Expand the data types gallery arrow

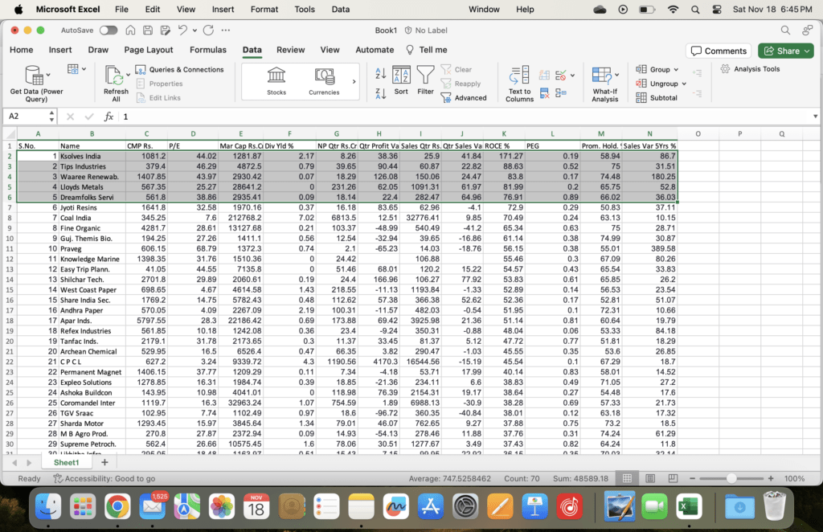point(354,81)
